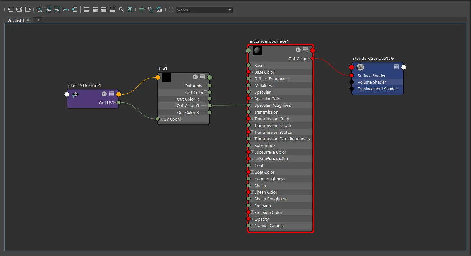
Task: Expand the Base Color attribute plus box
Action: point(252,72)
